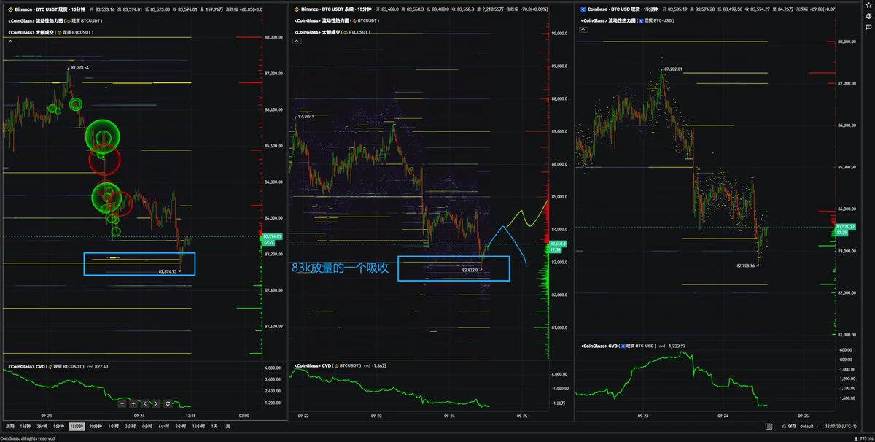This screenshot has width=875, height=442.
Task: Collapse indicator legend in right Coinbase chart
Action: pos(584,30)
